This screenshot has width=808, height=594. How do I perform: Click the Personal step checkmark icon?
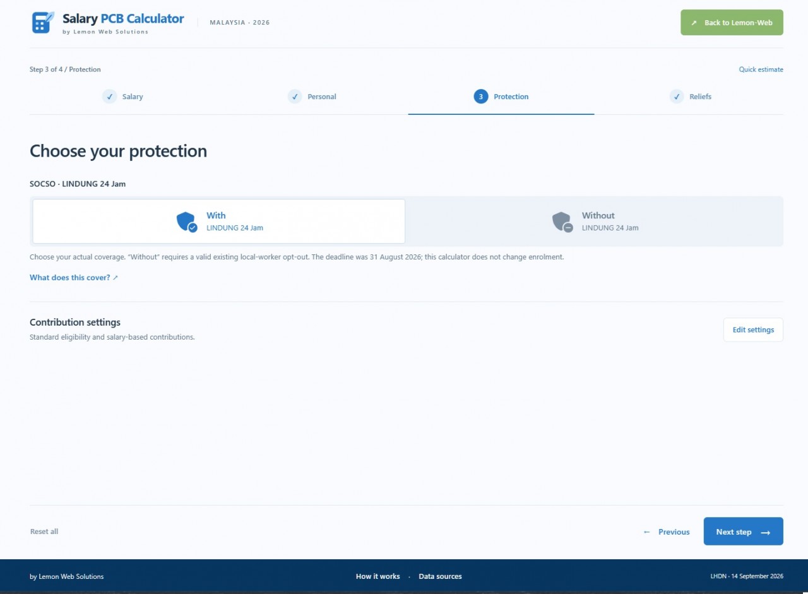(295, 97)
